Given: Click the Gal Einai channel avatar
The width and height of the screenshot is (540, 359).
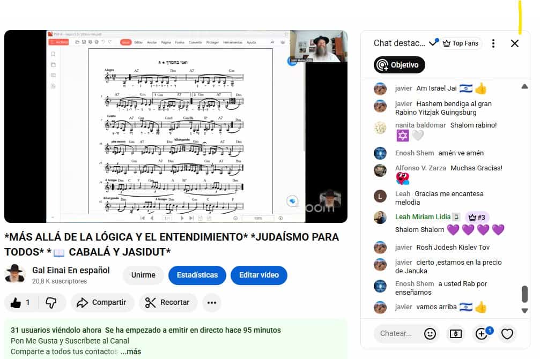Looking at the screenshot, I should click(15, 275).
